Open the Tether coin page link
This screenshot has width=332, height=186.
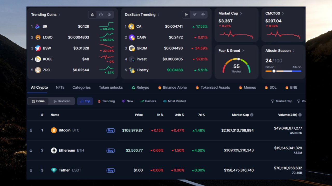(70, 170)
